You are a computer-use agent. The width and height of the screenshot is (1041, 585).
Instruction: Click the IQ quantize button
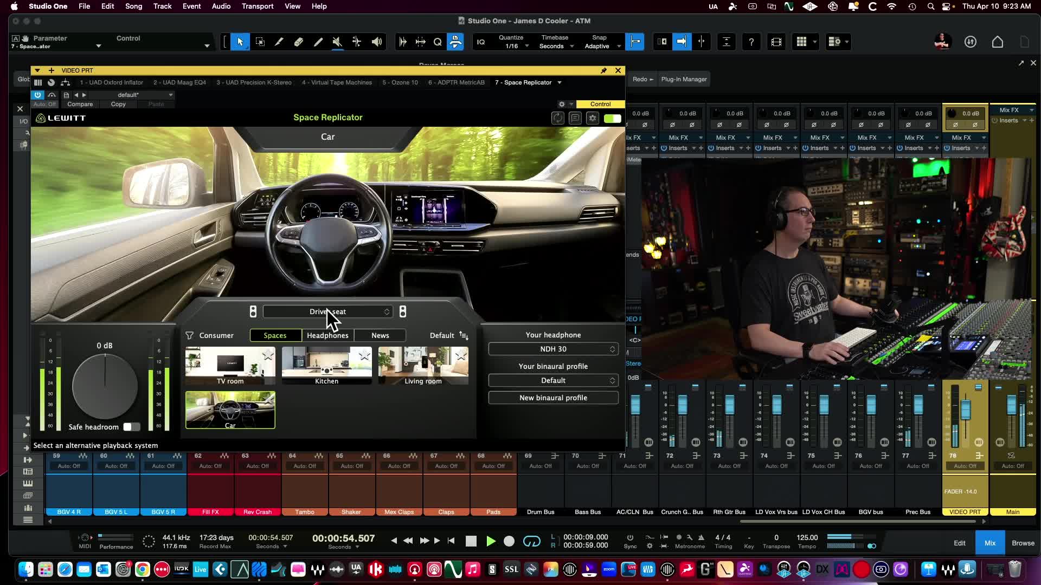pyautogui.click(x=481, y=42)
